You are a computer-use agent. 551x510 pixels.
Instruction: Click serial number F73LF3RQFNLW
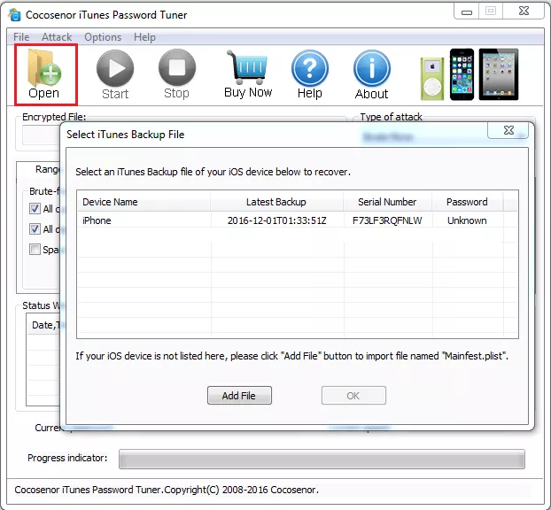tap(387, 220)
